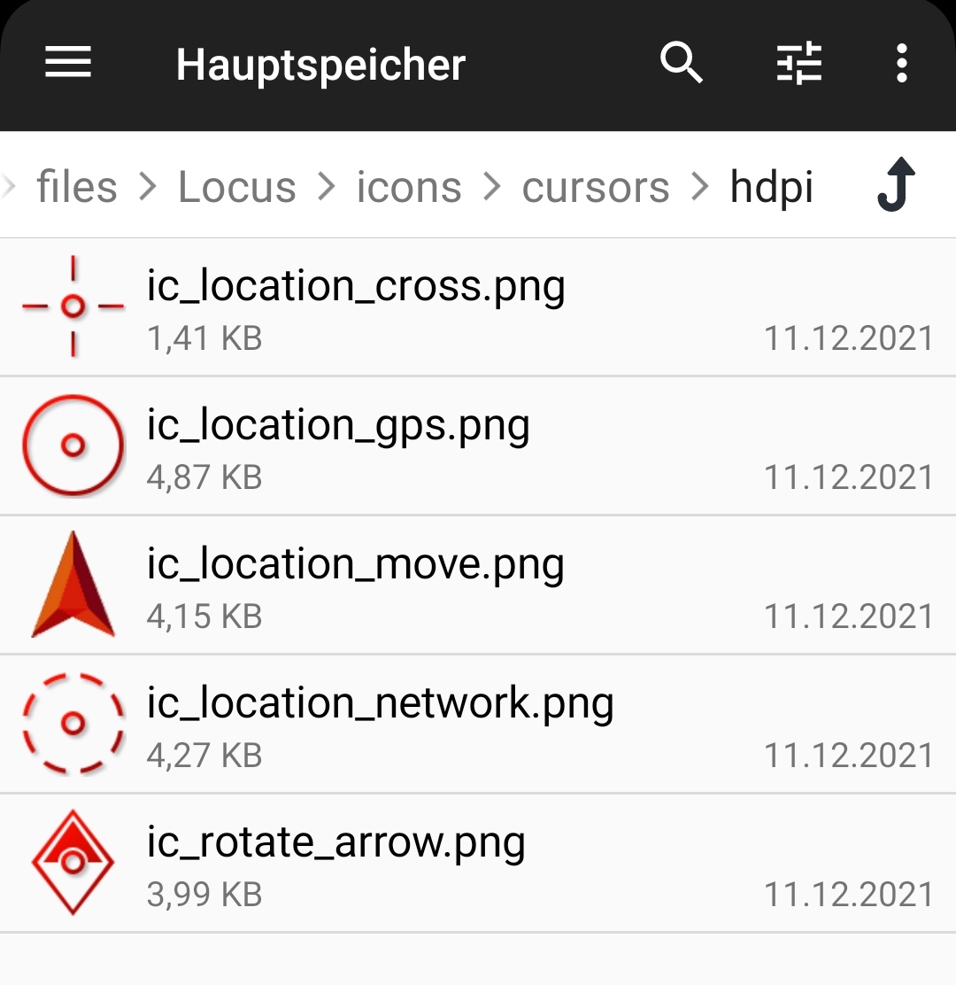Open the Hauptspeicher storage title

point(320,65)
